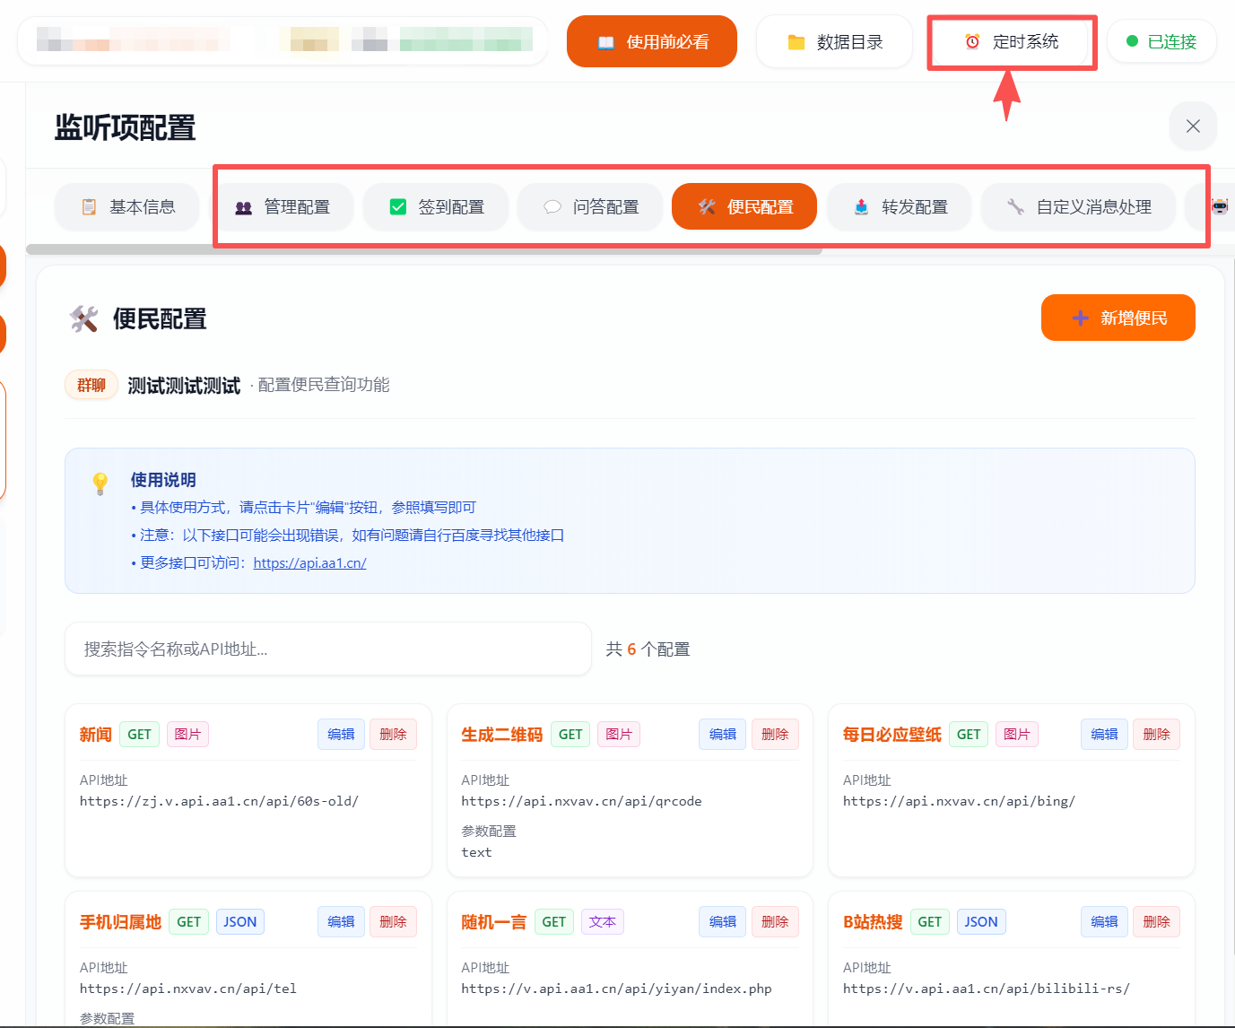
Task: Click the book icon on 使用前必看 button
Action: click(x=606, y=41)
